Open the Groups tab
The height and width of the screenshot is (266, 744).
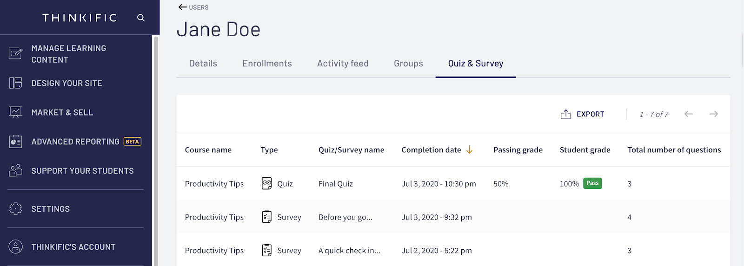[408, 64]
